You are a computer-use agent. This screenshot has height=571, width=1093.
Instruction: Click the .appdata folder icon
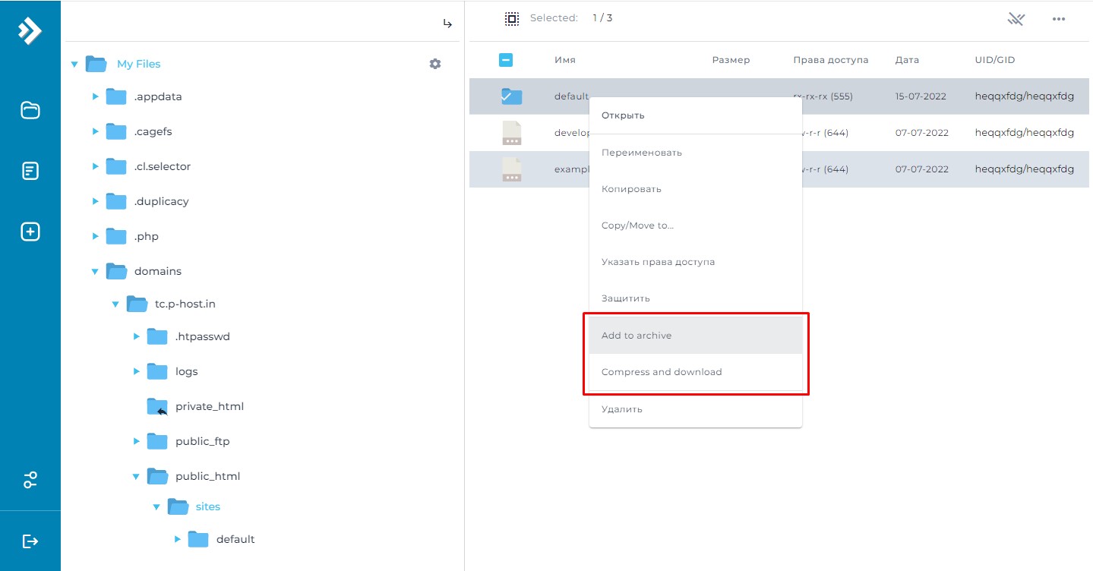116,96
